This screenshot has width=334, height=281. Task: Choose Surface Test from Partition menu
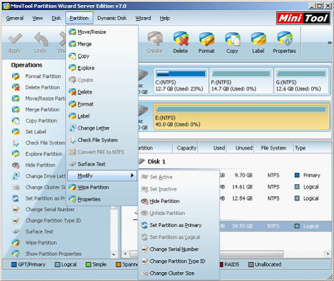tap(102, 164)
